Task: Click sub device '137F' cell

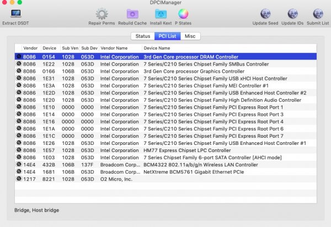Action: coord(87,165)
